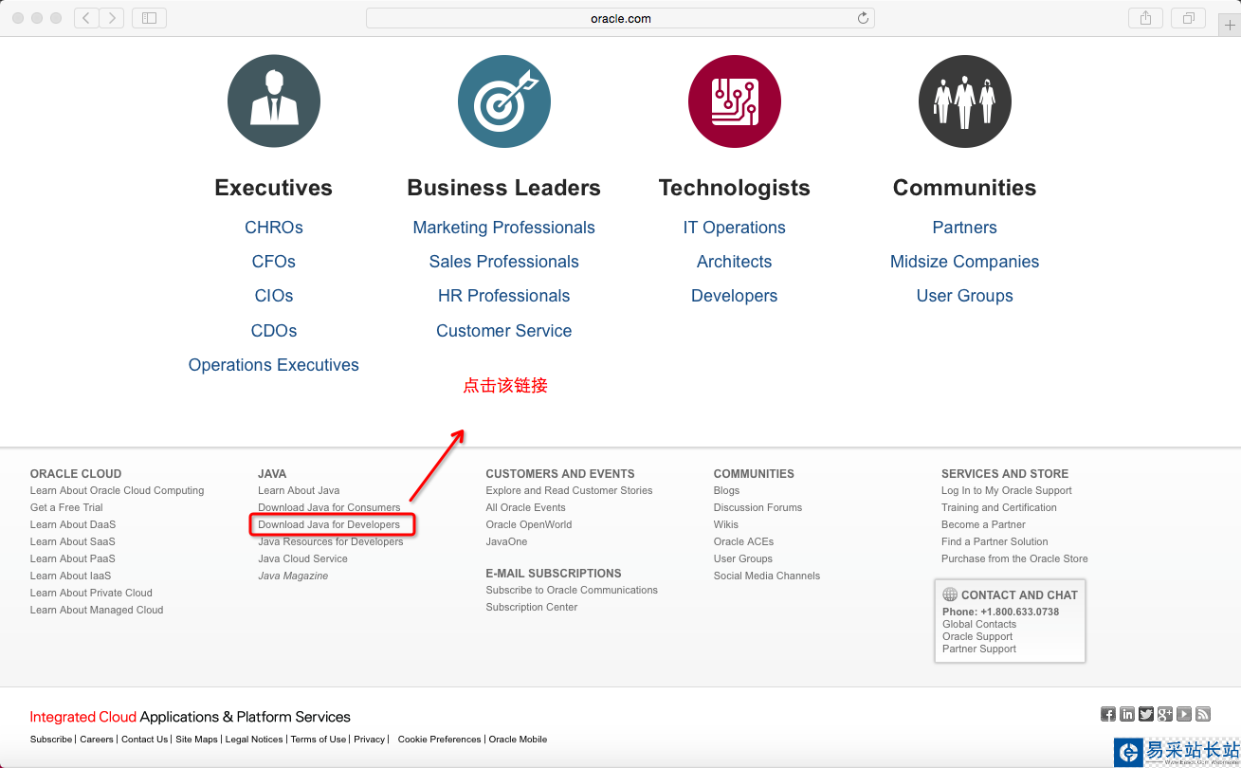Click the oracle.com address field

620,18
